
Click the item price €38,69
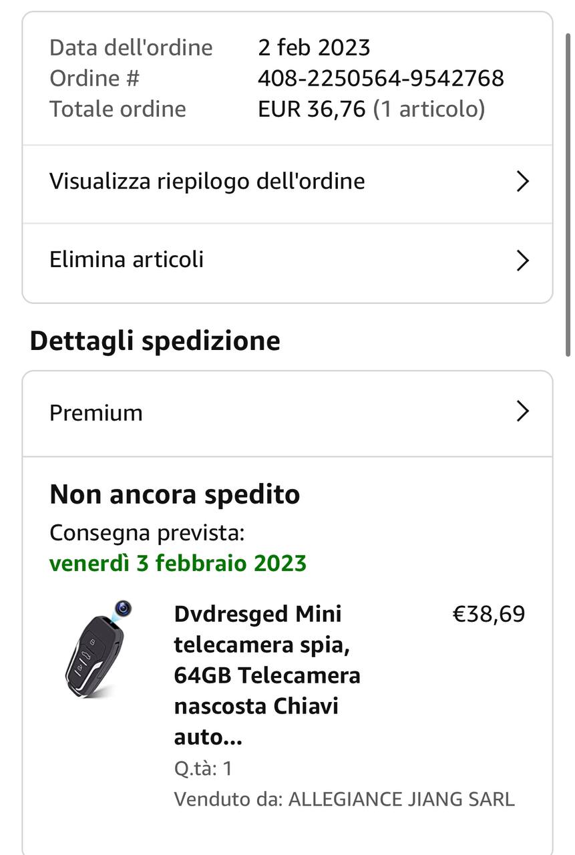(x=489, y=614)
